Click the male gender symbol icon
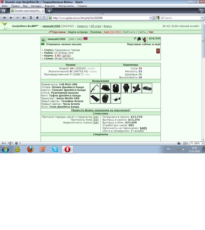 pyautogui.click(x=135, y=38)
